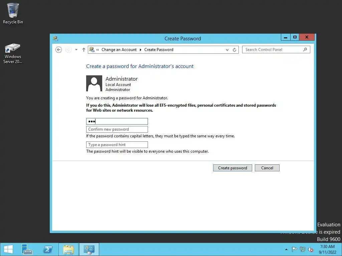Click the heading Create a password for Administrator's account
The height and width of the screenshot is (256, 342).
(140, 66)
